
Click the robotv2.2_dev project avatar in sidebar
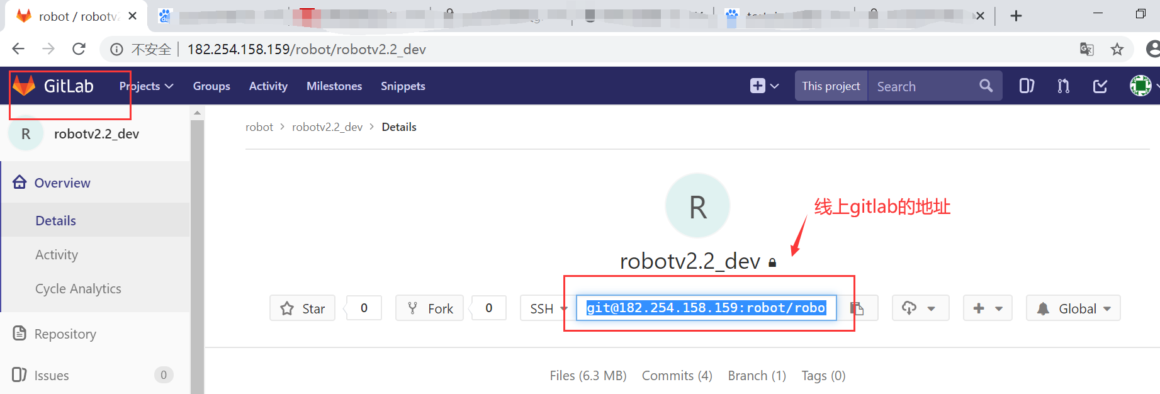[26, 133]
